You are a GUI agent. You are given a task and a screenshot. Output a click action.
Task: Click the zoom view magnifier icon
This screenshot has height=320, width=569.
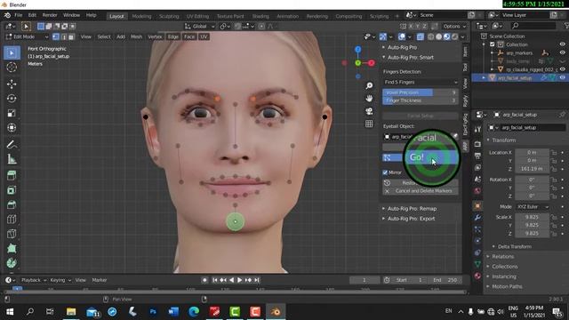click(x=369, y=85)
